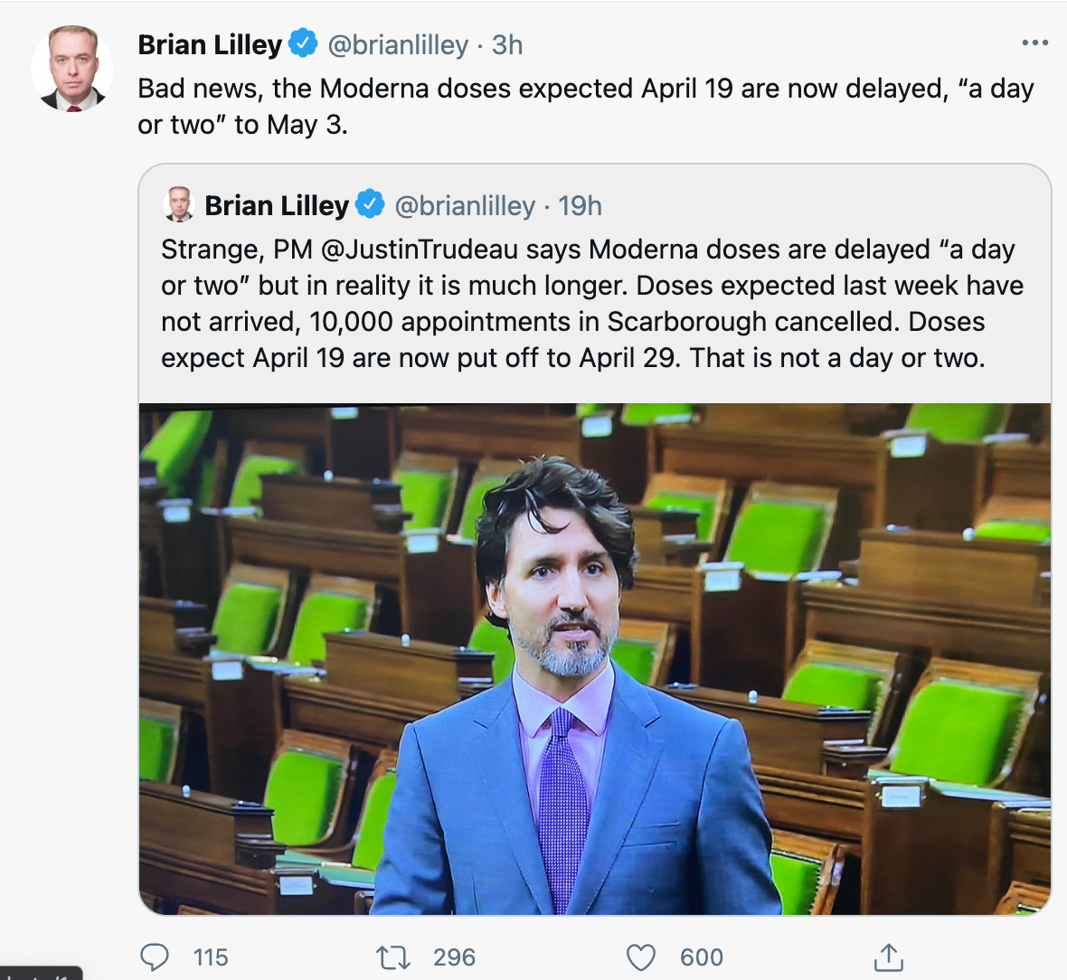Open the share tweet upload icon
1067x980 pixels.
[888, 956]
